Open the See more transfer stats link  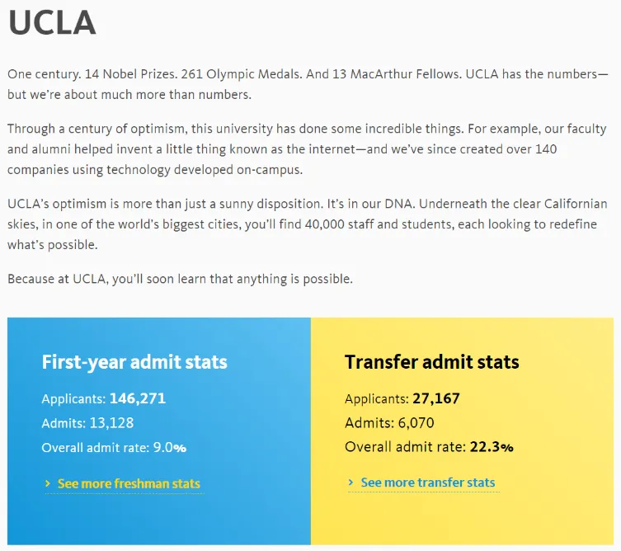coord(428,483)
